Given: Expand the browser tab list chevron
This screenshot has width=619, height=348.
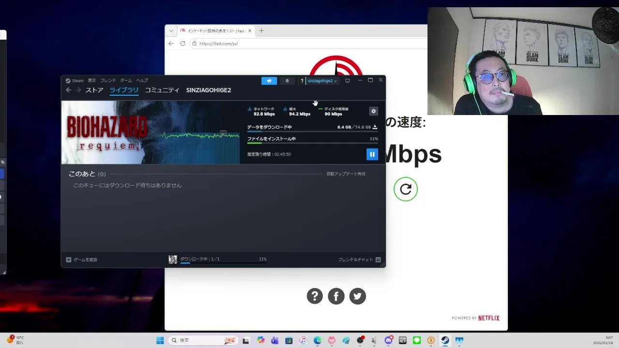Looking at the screenshot, I should (x=171, y=30).
